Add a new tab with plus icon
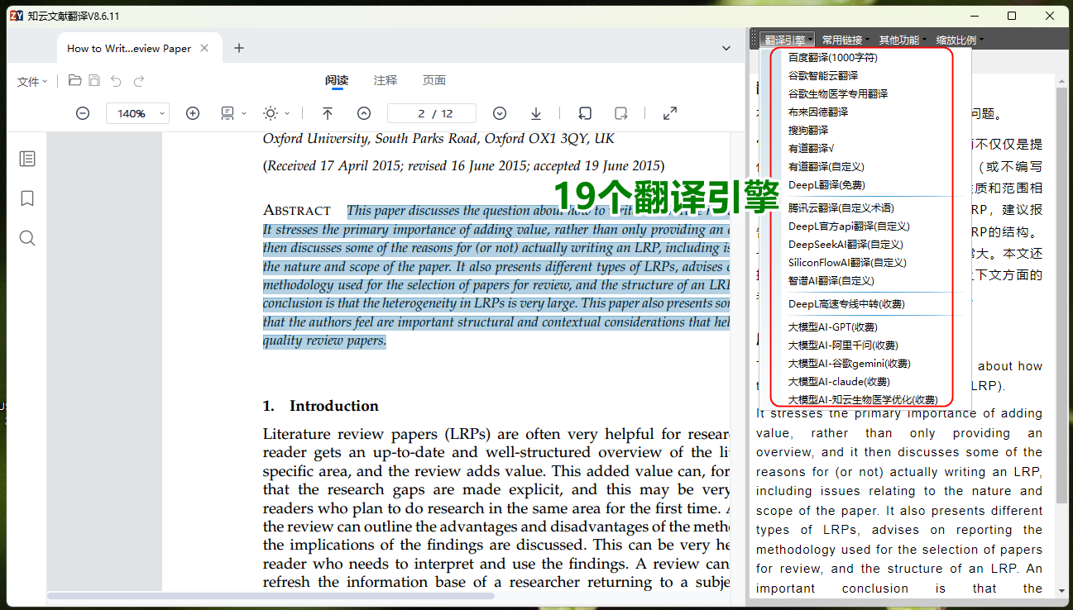 (239, 48)
